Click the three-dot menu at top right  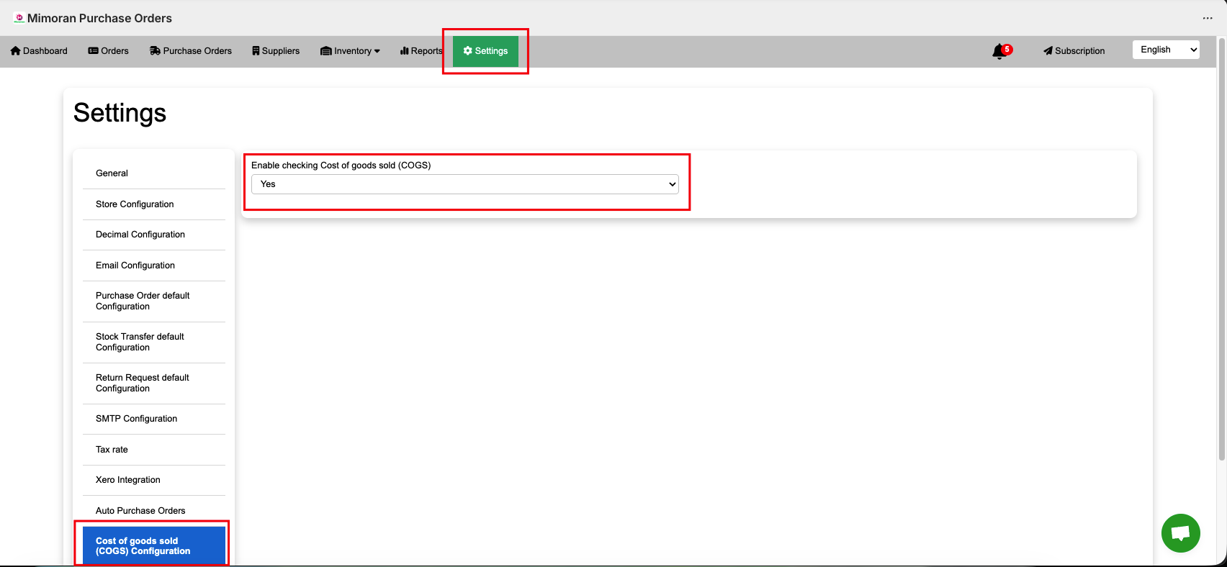pyautogui.click(x=1208, y=18)
